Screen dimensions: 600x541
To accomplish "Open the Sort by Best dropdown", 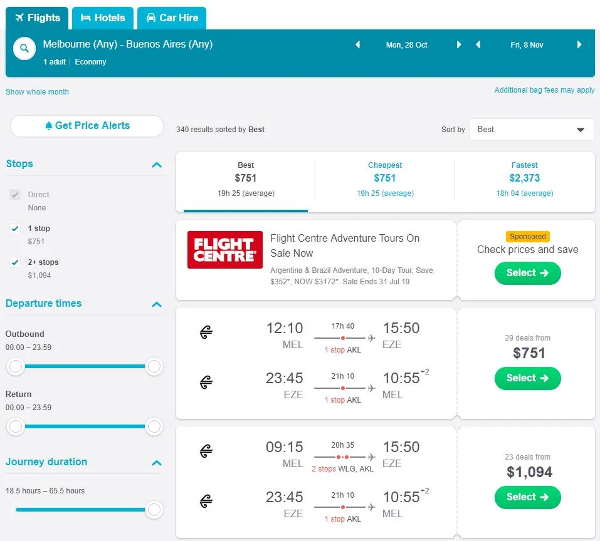I will pos(531,130).
